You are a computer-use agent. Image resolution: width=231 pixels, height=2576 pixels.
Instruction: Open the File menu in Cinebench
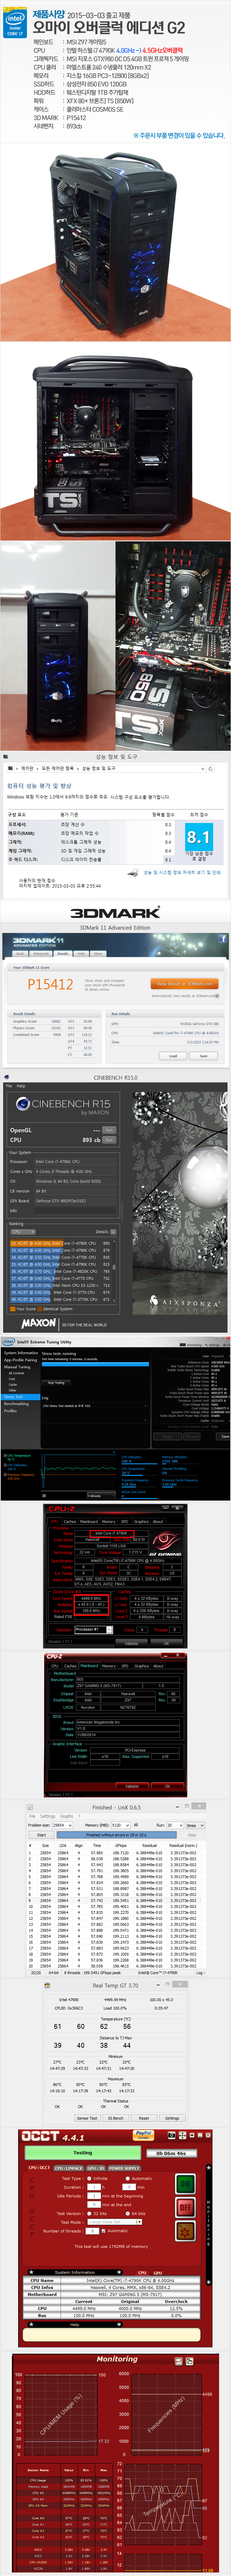point(9,1086)
